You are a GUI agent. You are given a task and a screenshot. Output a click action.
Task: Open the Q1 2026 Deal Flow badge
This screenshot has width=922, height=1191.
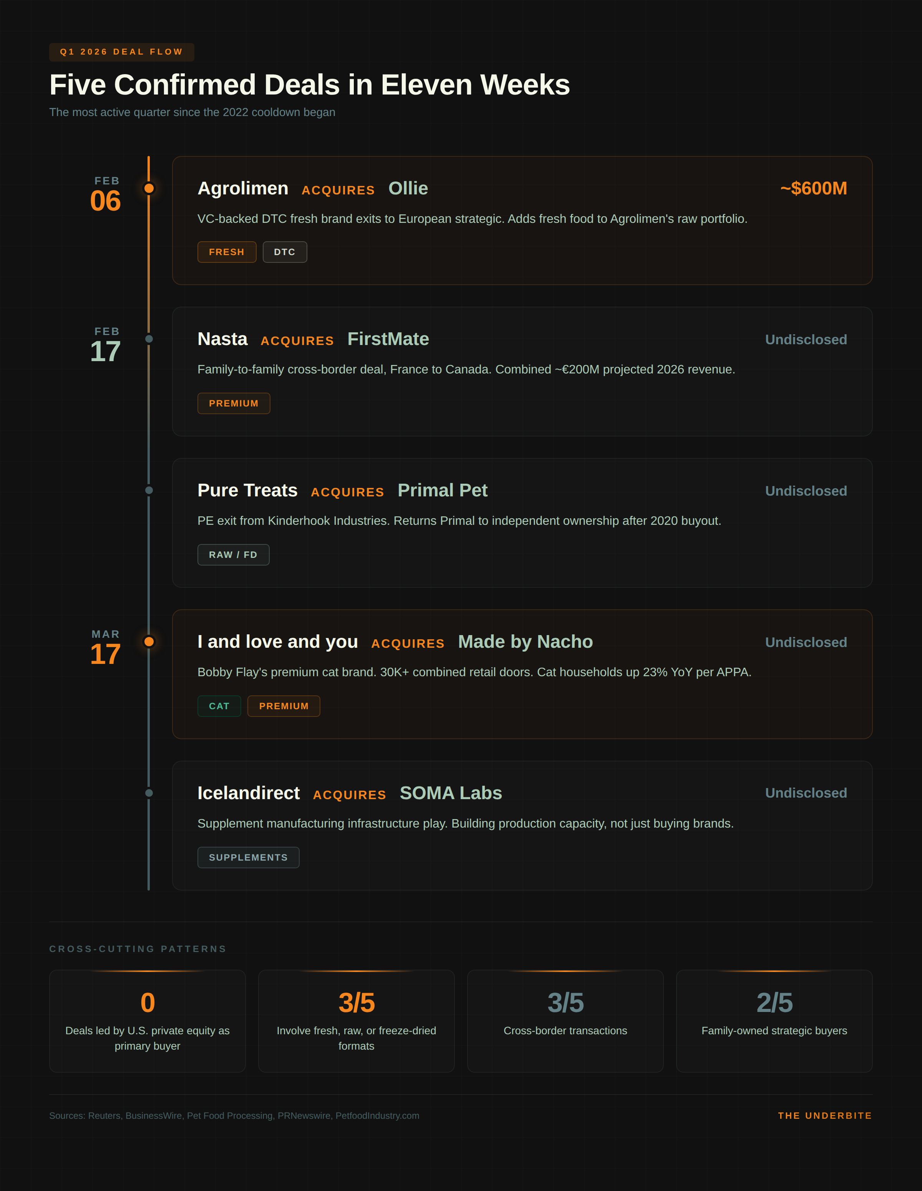tap(121, 52)
